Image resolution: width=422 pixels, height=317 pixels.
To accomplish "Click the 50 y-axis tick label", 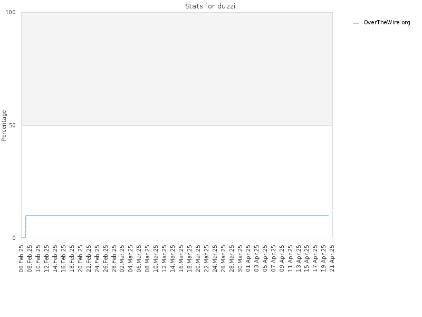I will click(12, 125).
